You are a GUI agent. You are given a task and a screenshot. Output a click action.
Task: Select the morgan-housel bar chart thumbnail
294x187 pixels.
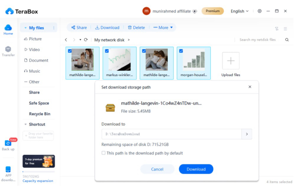click(194, 60)
